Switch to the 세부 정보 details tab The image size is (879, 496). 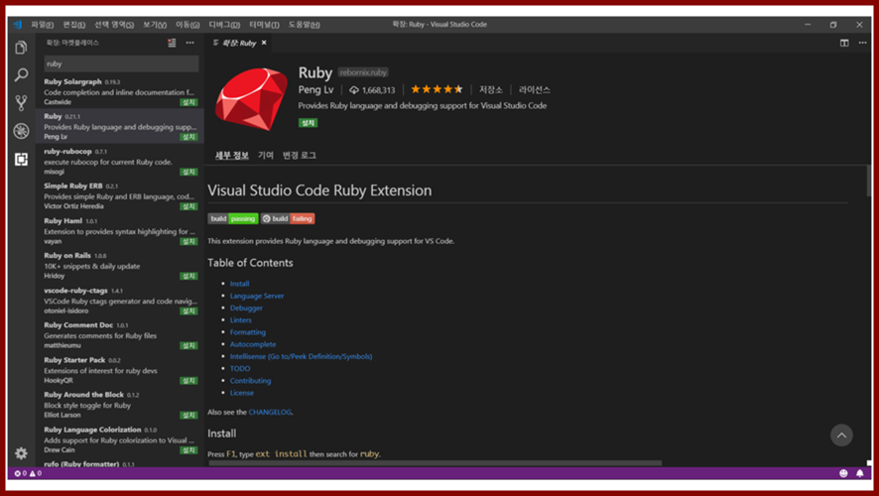(x=231, y=155)
